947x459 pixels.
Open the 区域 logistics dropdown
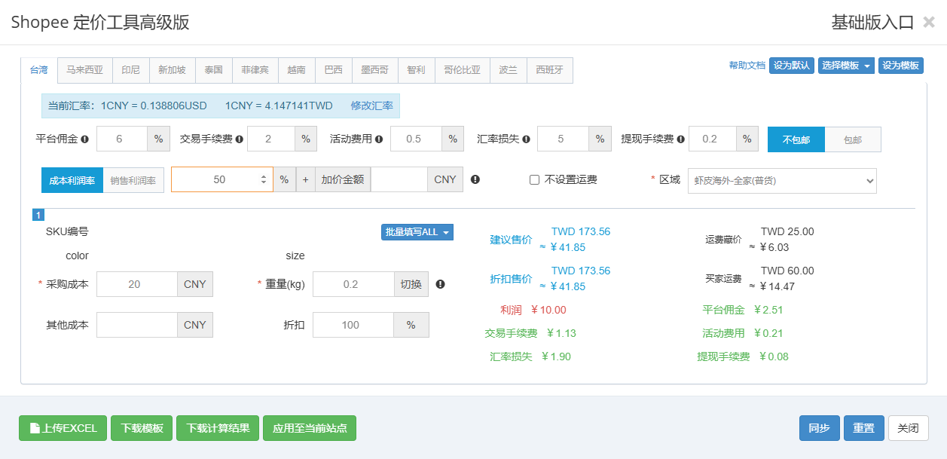click(x=782, y=180)
